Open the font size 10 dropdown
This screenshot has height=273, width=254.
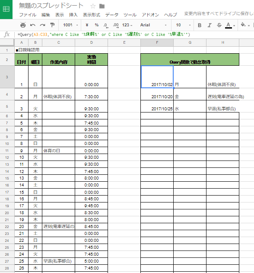pyautogui.click(x=183, y=25)
